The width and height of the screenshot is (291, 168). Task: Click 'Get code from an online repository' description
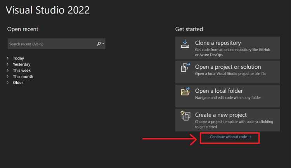[x=232, y=52]
